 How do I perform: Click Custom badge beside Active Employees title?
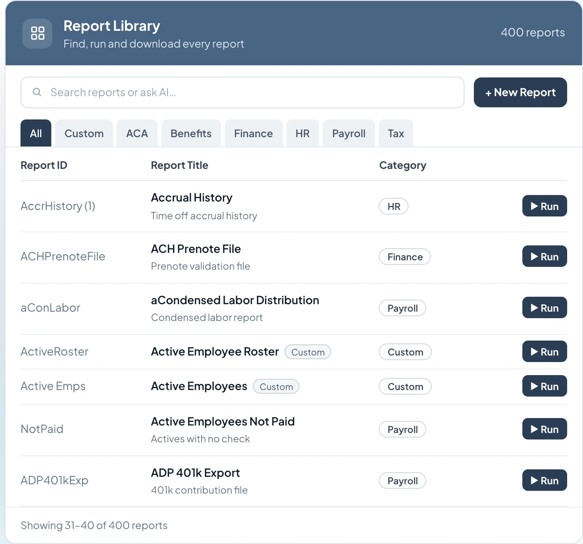click(276, 386)
